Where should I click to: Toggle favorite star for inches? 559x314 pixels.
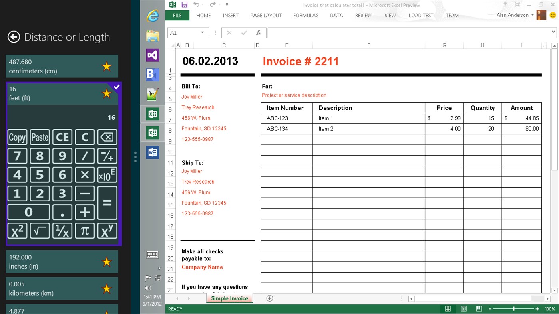click(x=107, y=262)
